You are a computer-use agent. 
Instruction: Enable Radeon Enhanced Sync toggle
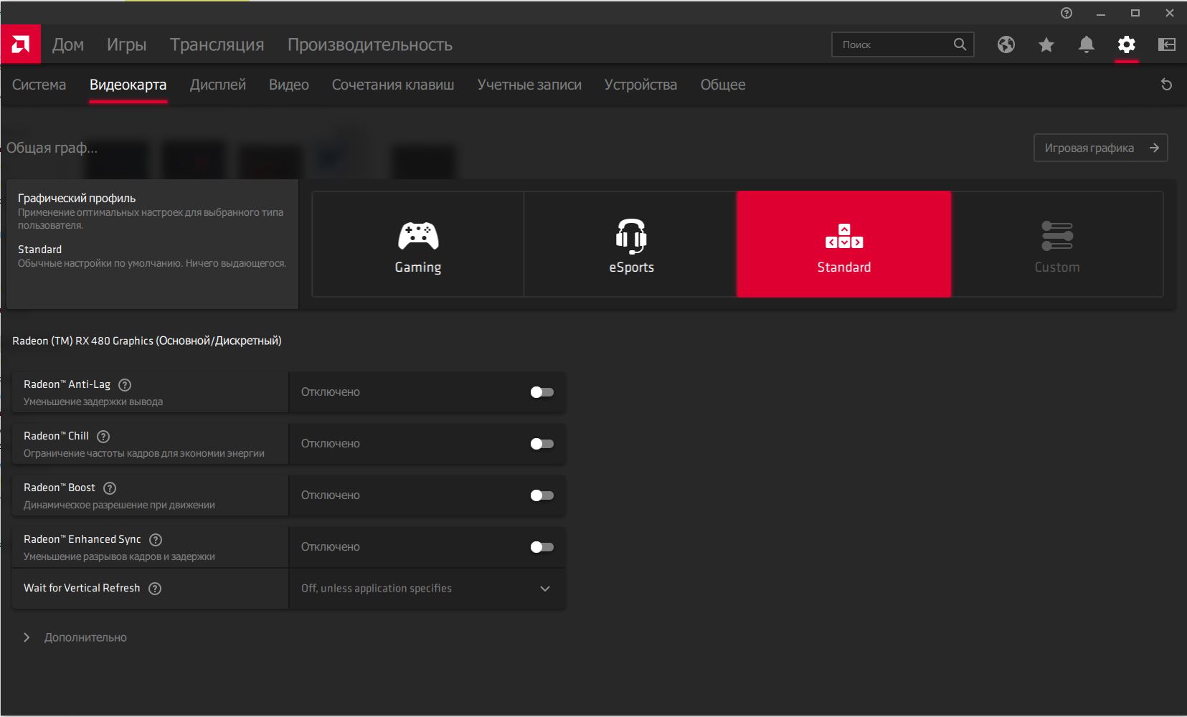542,547
